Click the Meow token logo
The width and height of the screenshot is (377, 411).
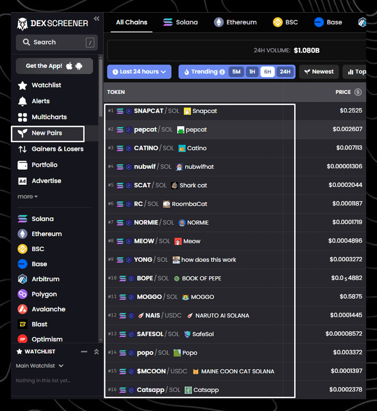click(x=178, y=241)
